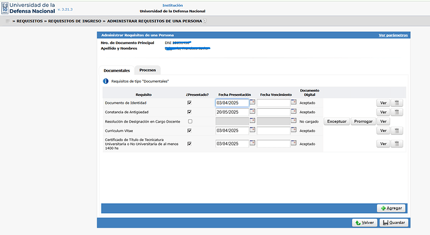
Task: Click the Exceptuar button
Action: [x=337, y=121]
